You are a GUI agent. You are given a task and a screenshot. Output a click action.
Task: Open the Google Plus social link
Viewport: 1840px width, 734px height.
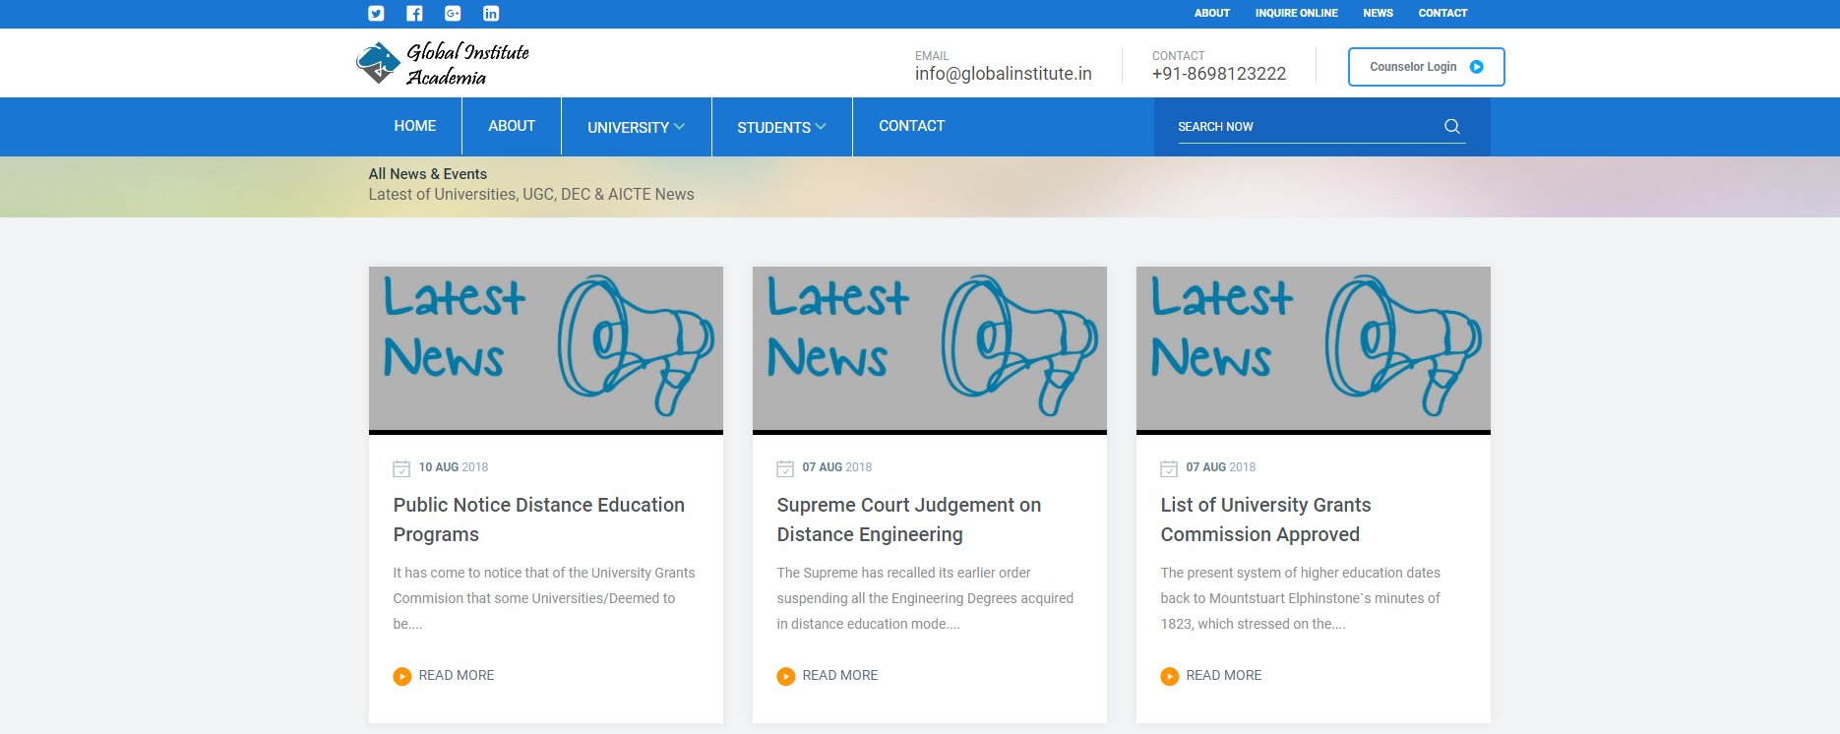(453, 13)
